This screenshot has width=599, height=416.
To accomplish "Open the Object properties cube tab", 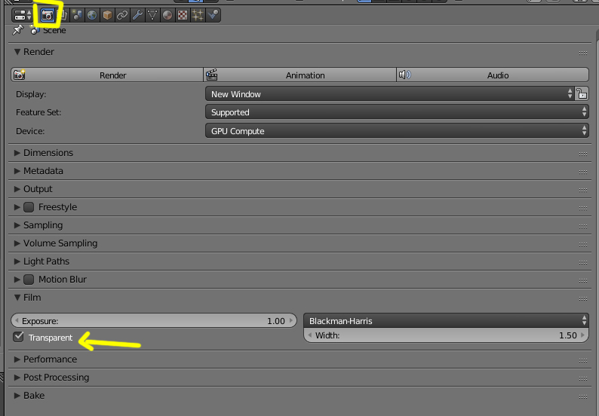I will pos(107,15).
